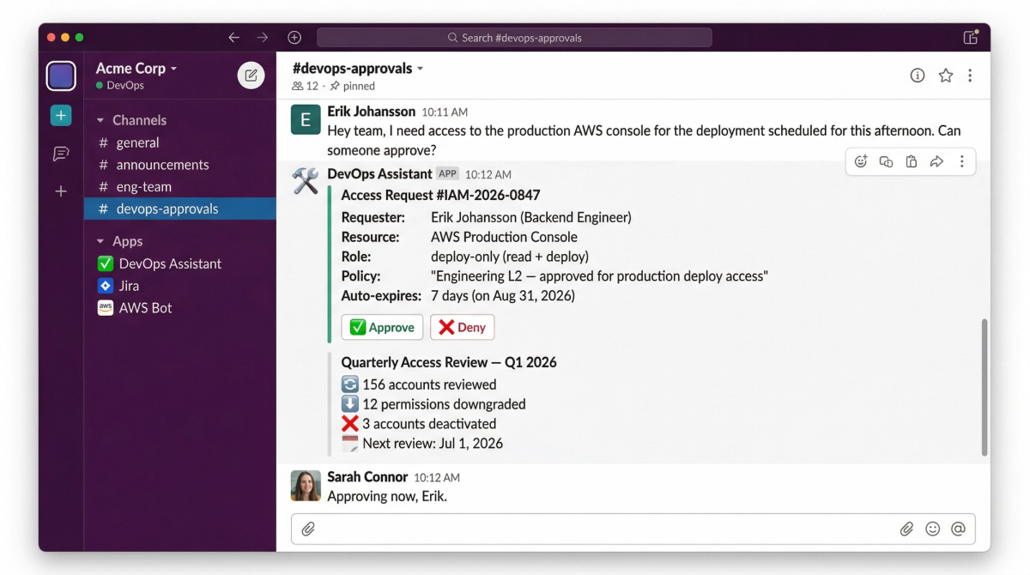Open the Acme Corp workspace dropdown
The image size is (1030, 575).
coord(136,68)
